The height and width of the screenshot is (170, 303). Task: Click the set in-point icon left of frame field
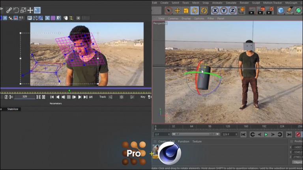click(x=11, y=97)
